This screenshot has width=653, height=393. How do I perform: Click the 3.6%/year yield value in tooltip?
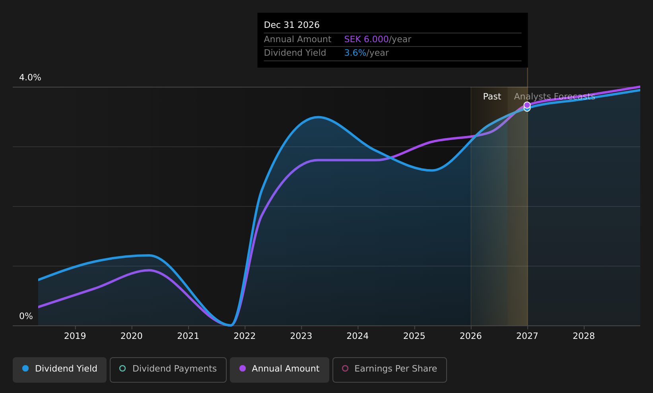[x=367, y=53]
